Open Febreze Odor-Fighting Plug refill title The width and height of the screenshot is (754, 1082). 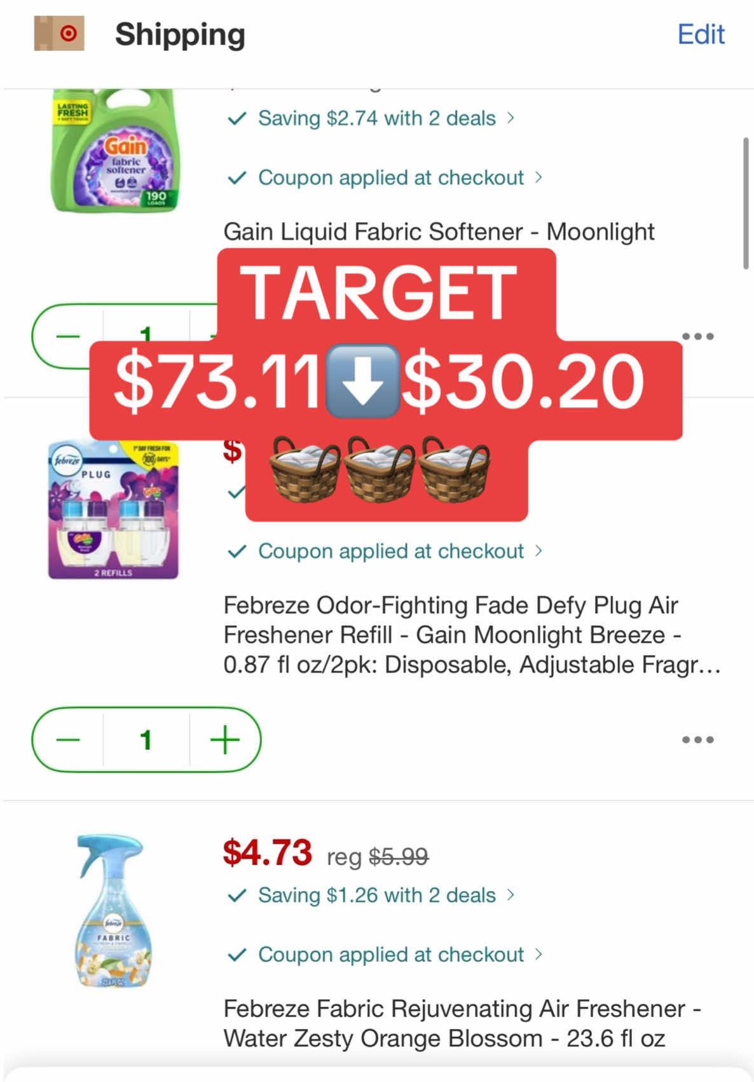click(x=472, y=635)
